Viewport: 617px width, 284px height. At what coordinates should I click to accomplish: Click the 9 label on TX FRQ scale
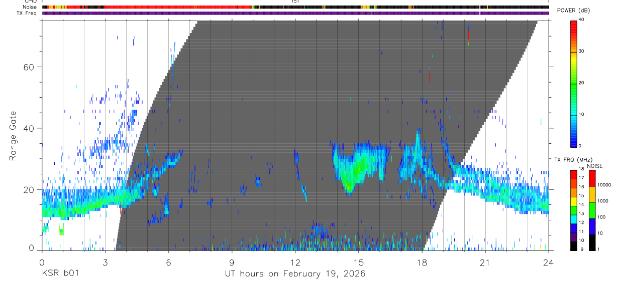pos(582,249)
